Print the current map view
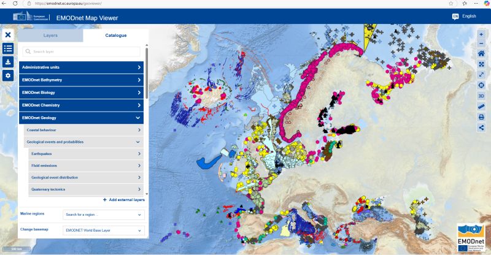Screen dimensions: 491x255 pos(481,116)
